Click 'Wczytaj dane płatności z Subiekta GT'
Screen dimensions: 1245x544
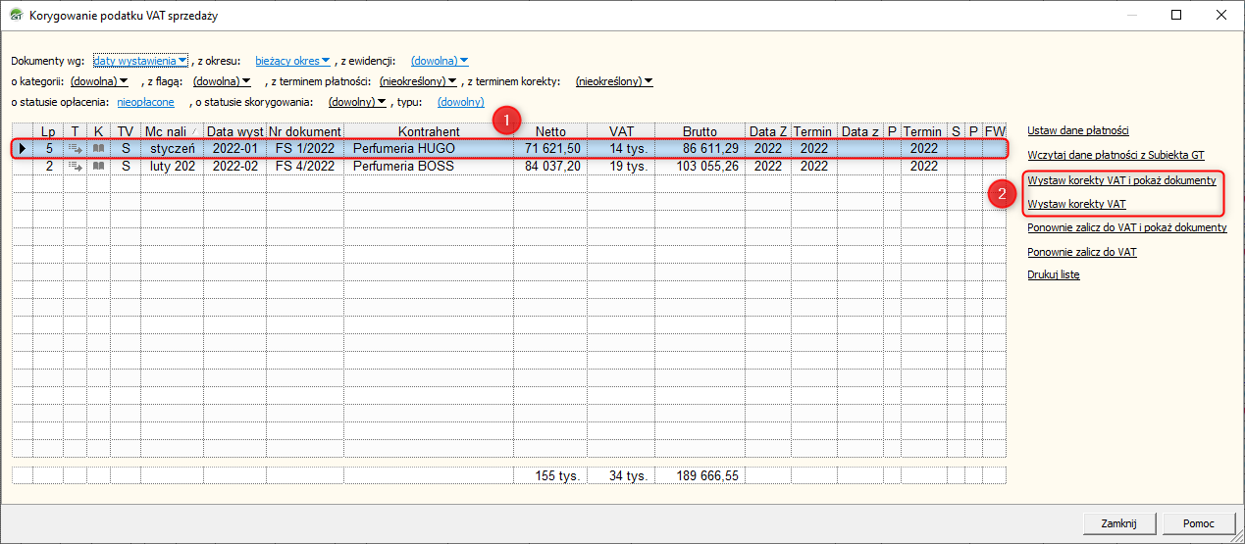pyautogui.click(x=1115, y=155)
